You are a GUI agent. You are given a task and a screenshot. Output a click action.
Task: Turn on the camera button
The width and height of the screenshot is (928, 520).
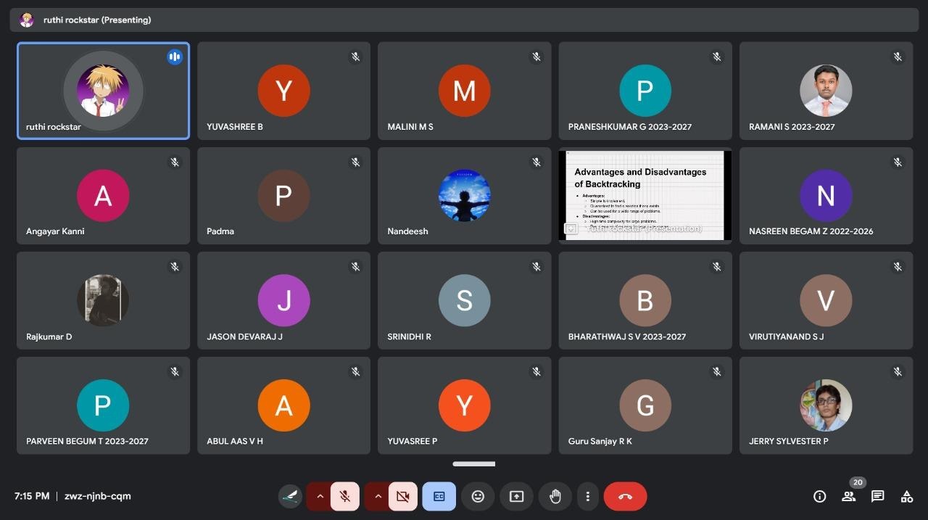[x=403, y=496]
